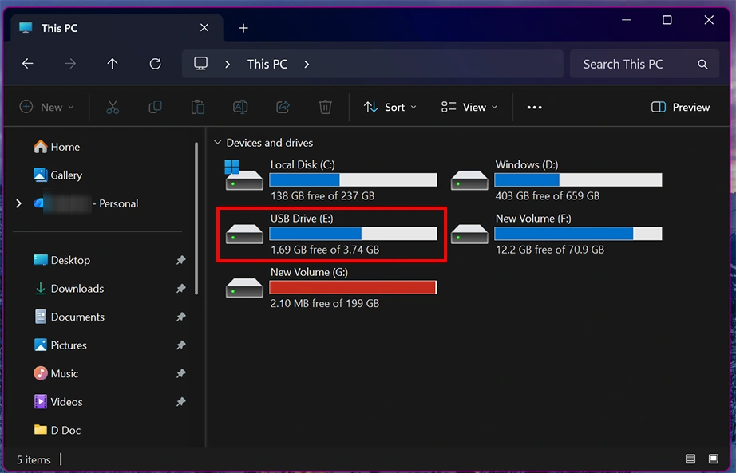Viewport: 736px width, 473px height.
Task: Open Desktop in navigation pane
Action: (x=61, y=260)
